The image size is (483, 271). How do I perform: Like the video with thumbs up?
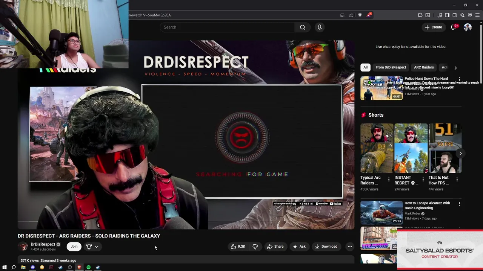pos(238,247)
